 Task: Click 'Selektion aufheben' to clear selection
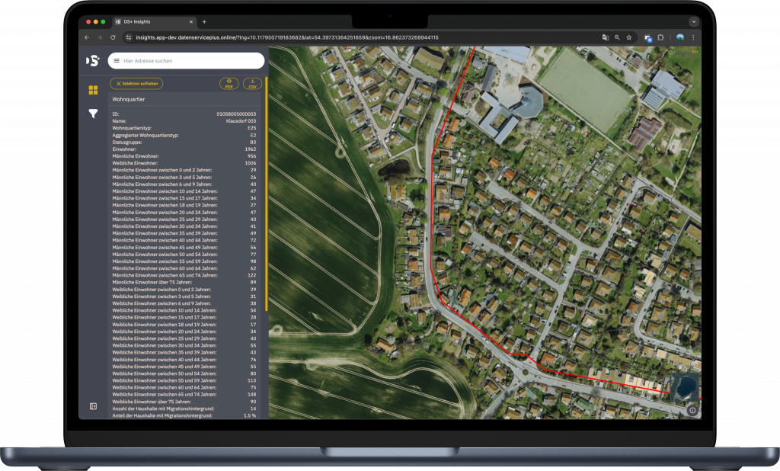click(x=136, y=84)
